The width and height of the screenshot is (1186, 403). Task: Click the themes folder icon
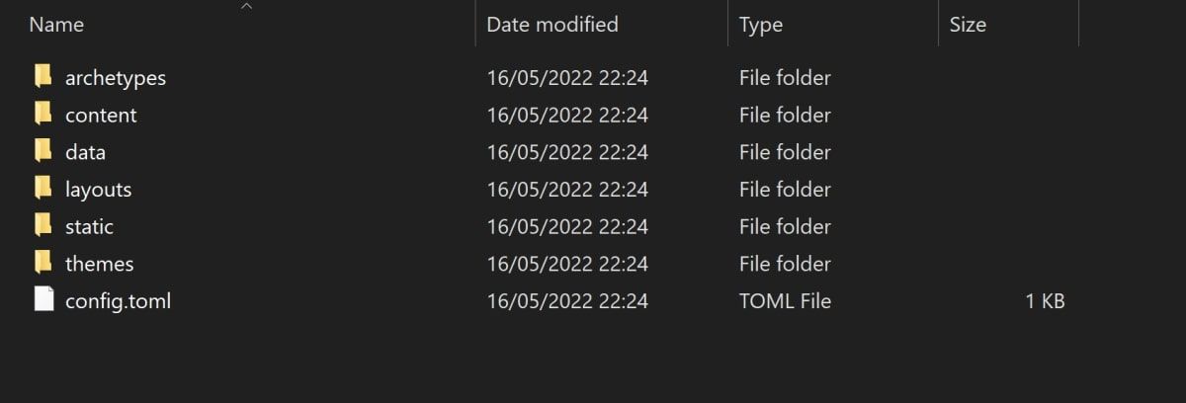click(x=42, y=264)
